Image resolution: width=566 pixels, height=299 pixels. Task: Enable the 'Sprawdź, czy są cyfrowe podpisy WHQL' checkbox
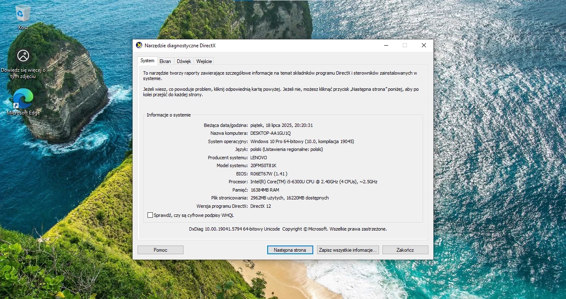(x=150, y=215)
